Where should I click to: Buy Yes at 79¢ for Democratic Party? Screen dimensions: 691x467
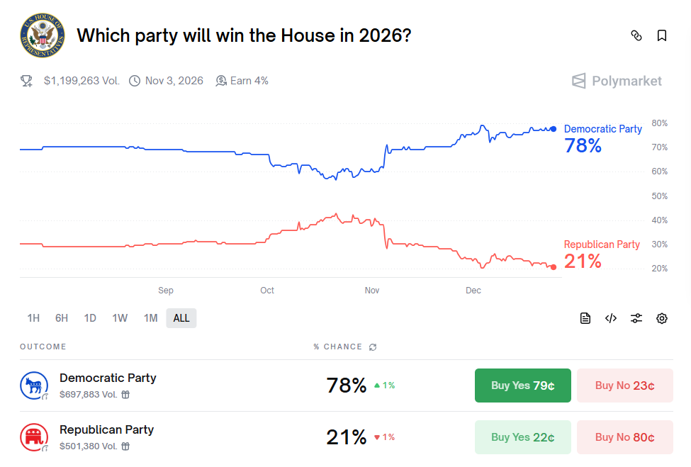pos(522,385)
